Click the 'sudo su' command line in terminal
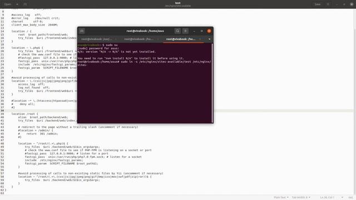356x200 pixels. [97, 45]
